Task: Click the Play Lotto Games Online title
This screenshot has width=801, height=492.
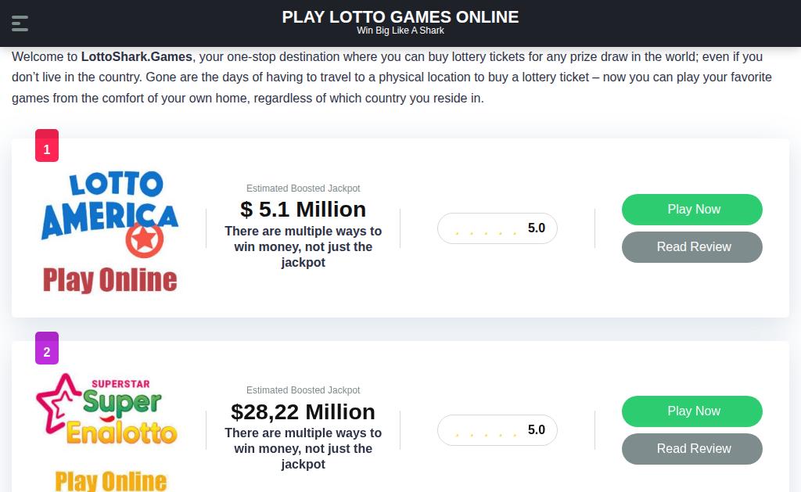Action: [400, 17]
